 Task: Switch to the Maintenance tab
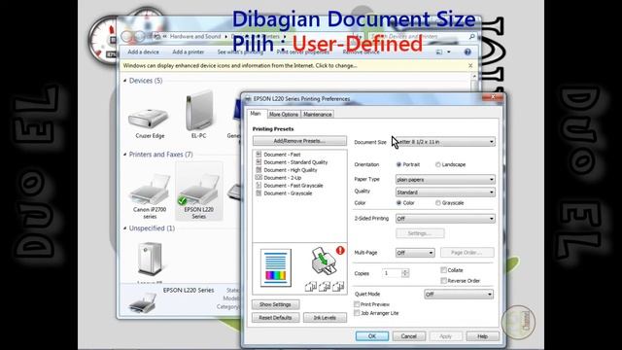318,115
